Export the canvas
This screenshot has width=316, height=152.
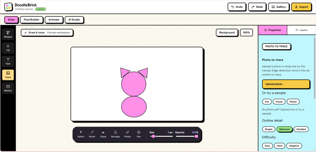point(301,7)
